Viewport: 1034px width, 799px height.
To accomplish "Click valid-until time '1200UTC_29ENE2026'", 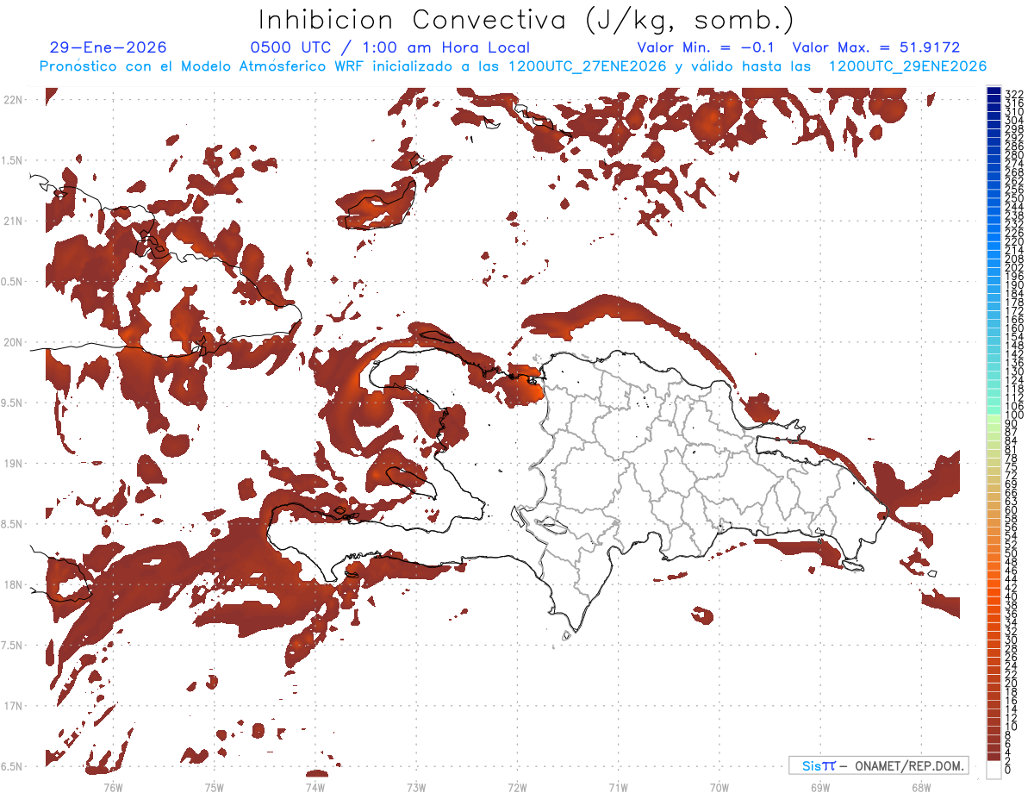I will [x=907, y=66].
